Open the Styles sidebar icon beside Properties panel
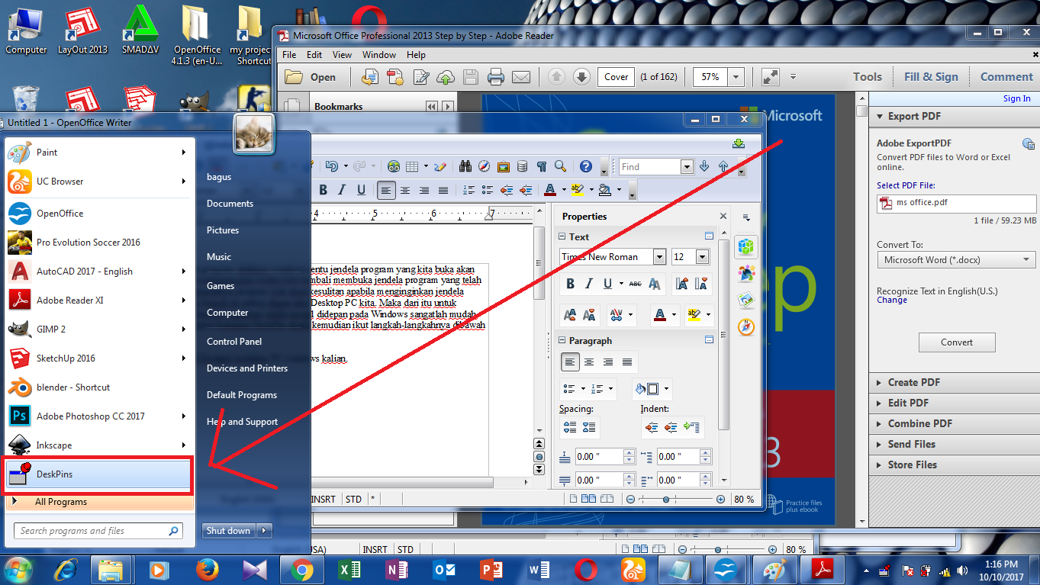 [x=745, y=273]
